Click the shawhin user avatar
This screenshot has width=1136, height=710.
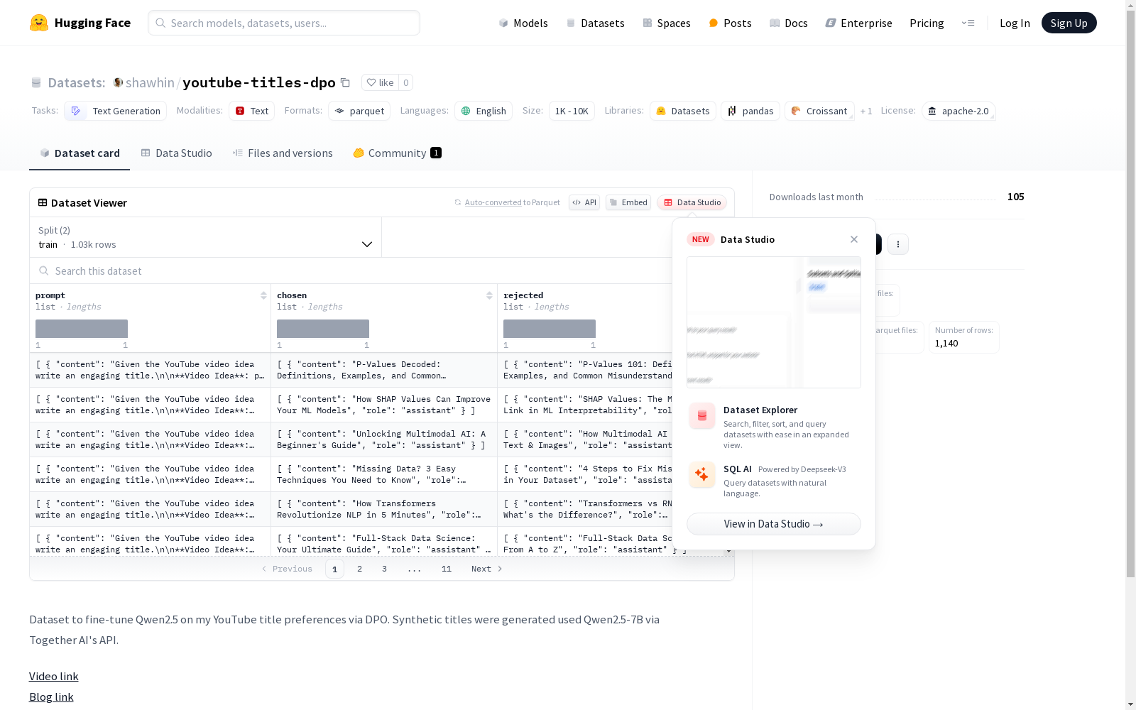pyautogui.click(x=118, y=82)
